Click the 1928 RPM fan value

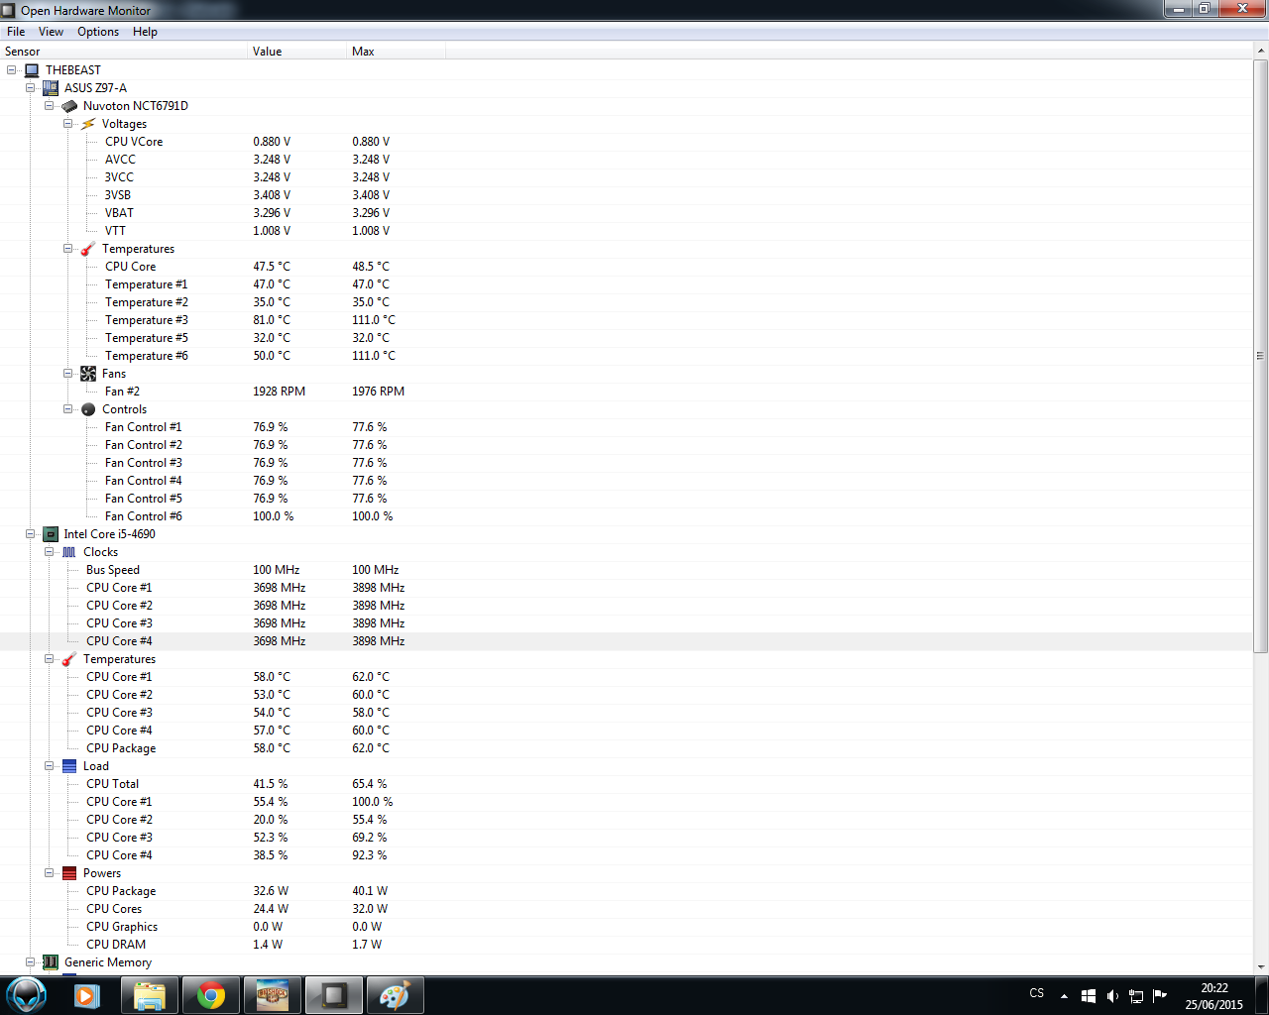(x=279, y=392)
